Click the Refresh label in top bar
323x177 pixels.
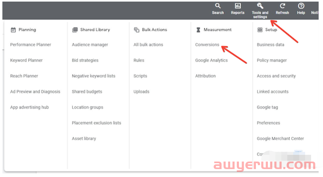[283, 13]
